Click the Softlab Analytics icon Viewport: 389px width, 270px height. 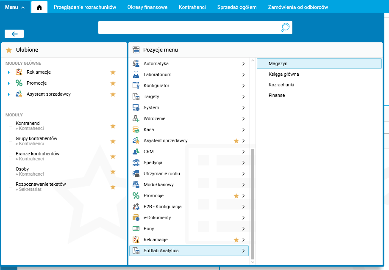pyautogui.click(x=136, y=251)
